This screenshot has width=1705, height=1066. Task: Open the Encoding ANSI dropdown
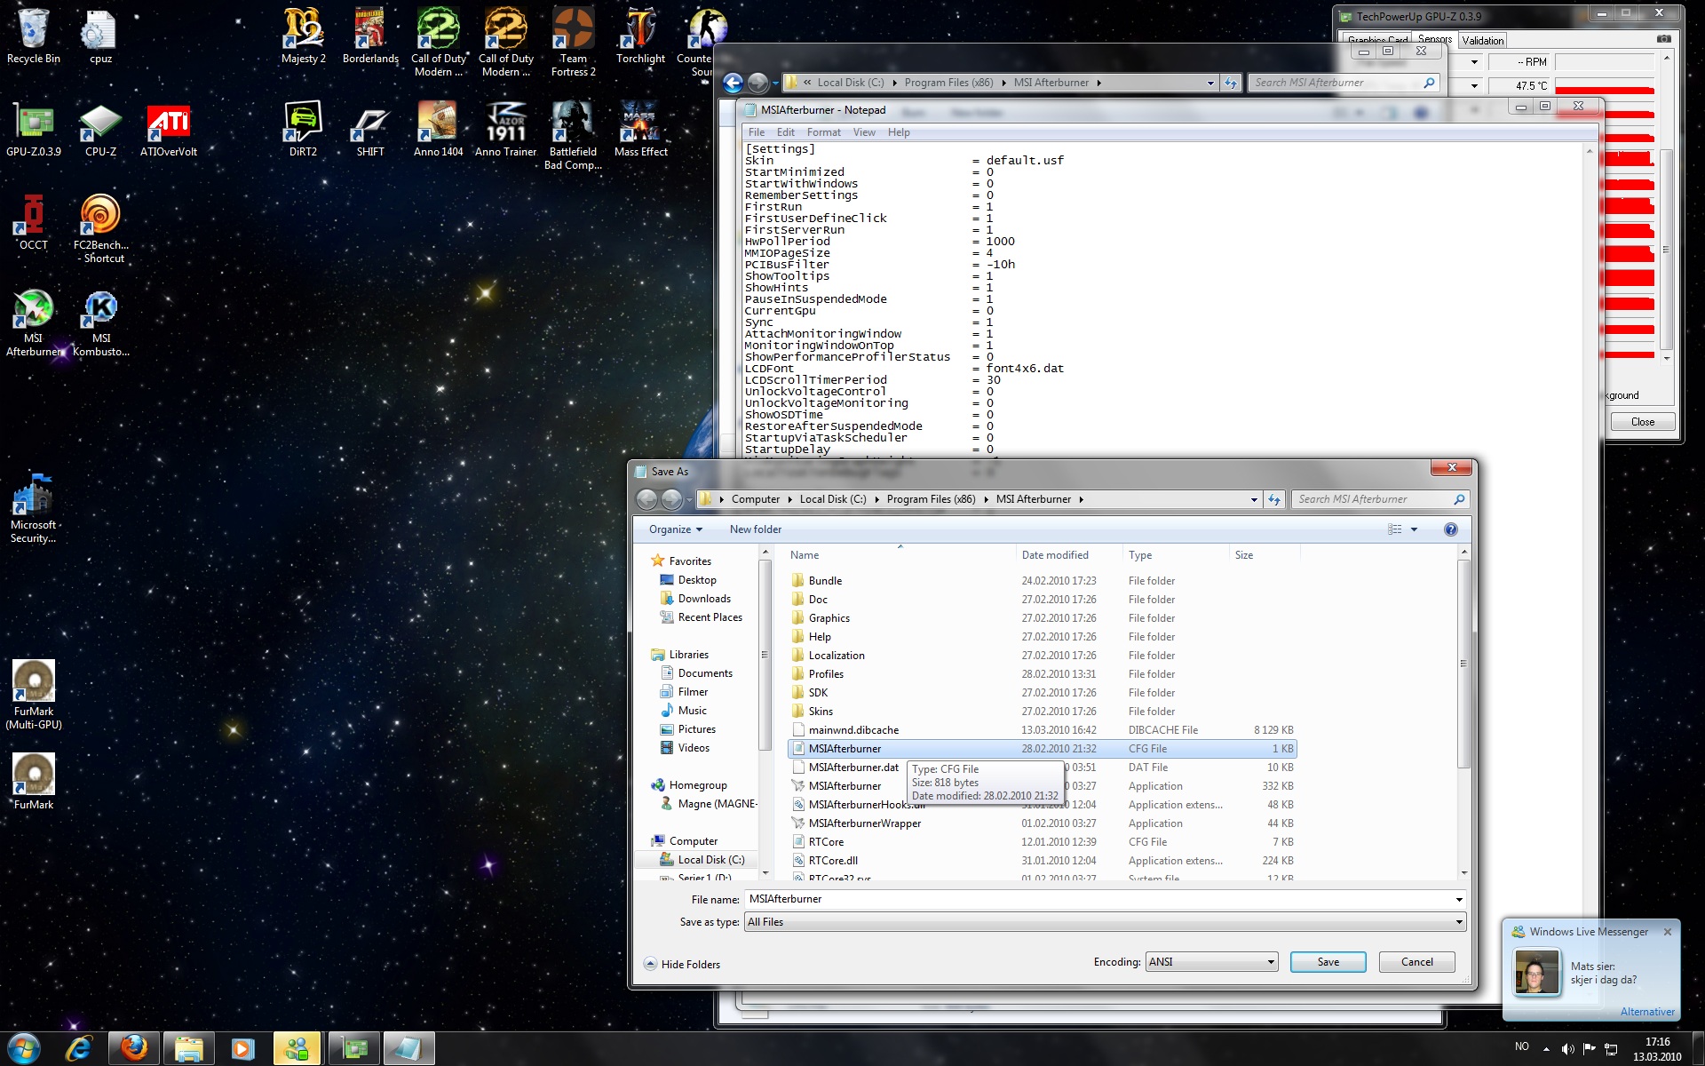tap(1211, 962)
